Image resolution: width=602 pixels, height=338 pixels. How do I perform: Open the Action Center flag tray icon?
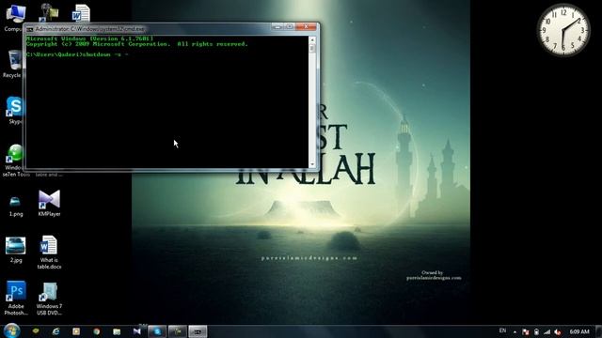pyautogui.click(x=526, y=331)
